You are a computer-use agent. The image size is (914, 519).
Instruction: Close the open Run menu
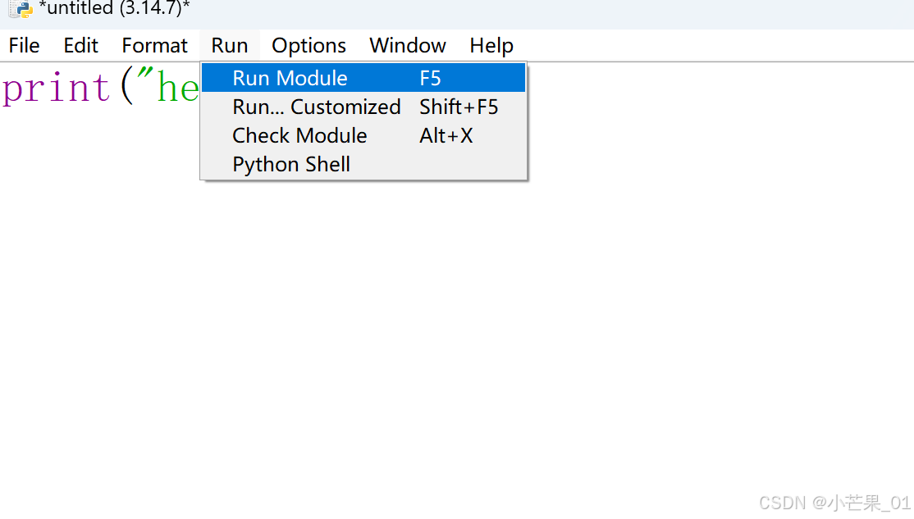click(x=229, y=45)
